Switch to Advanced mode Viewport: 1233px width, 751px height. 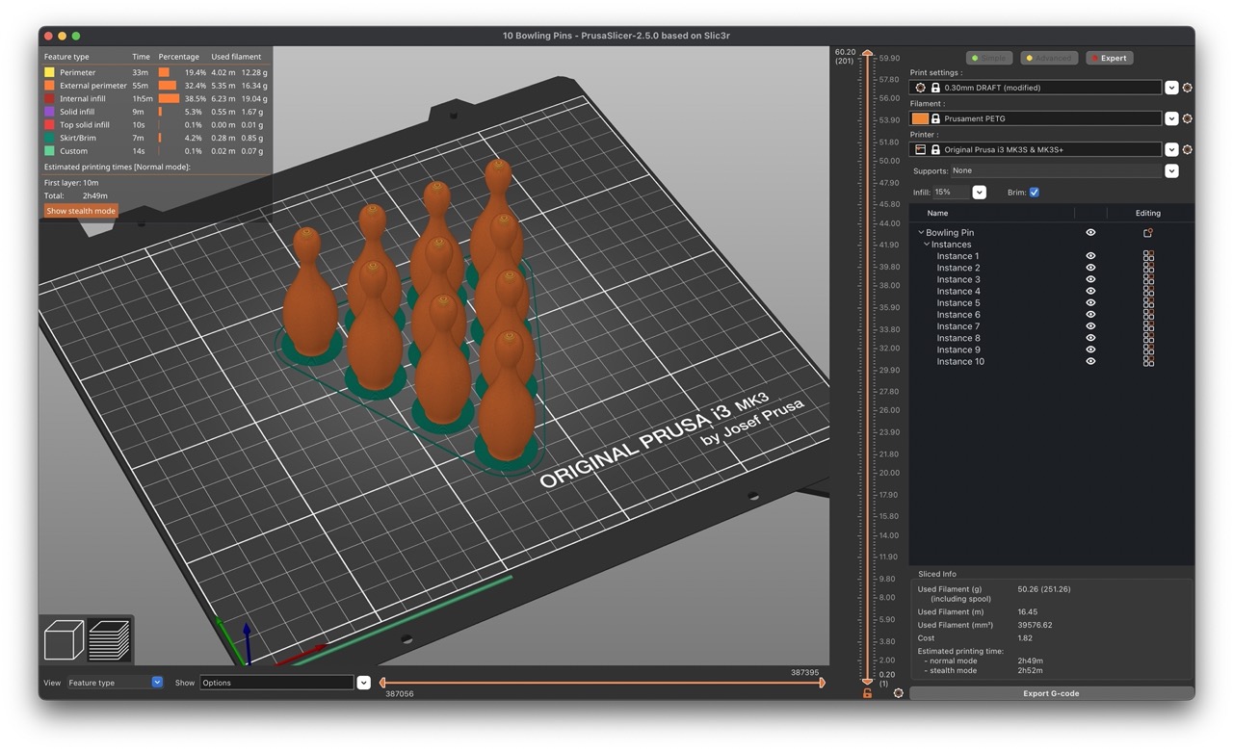[1049, 58]
